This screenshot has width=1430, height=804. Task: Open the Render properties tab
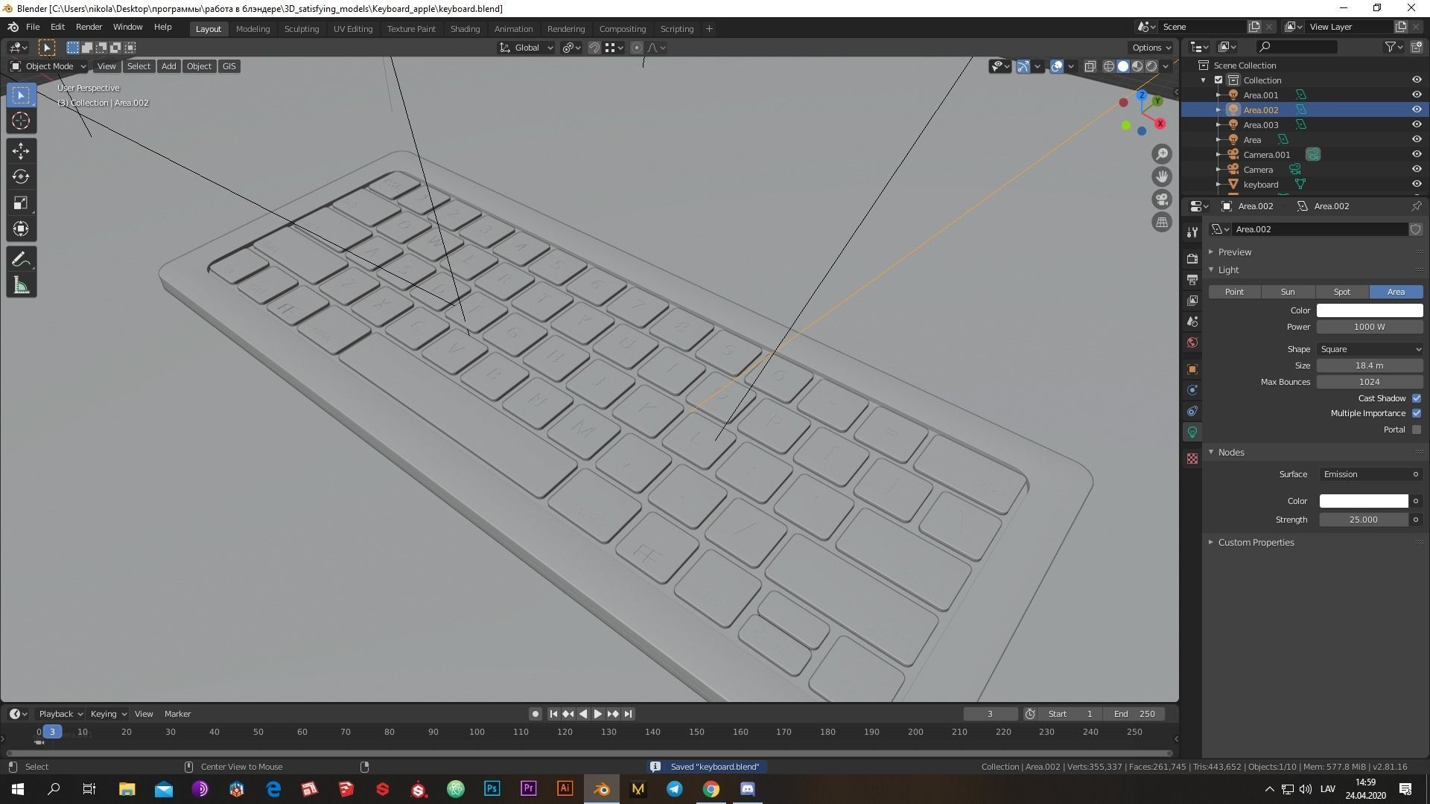pyautogui.click(x=1192, y=258)
